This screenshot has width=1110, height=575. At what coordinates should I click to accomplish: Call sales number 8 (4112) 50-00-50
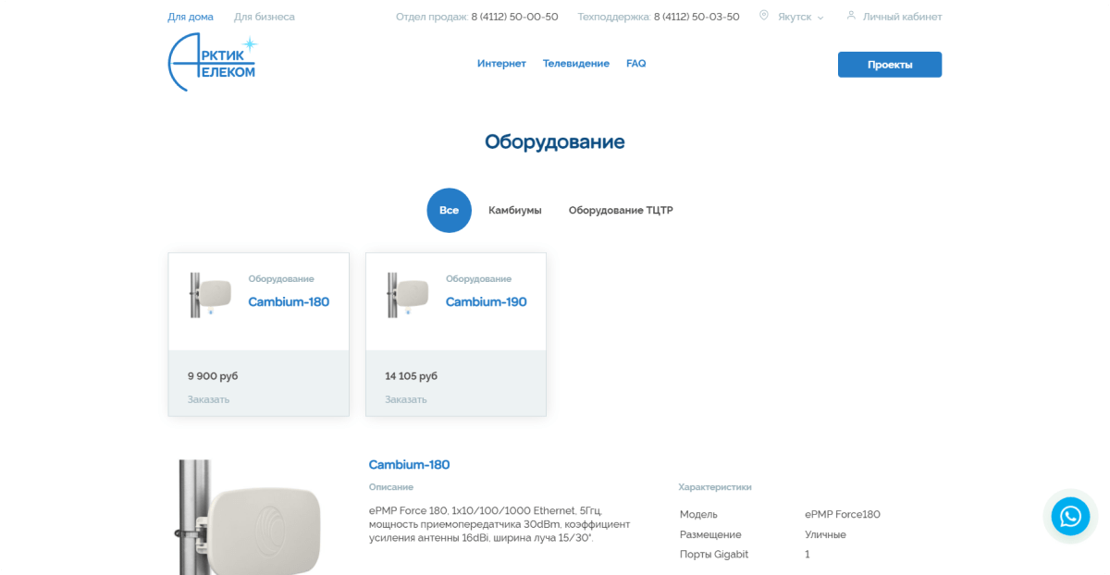click(514, 17)
